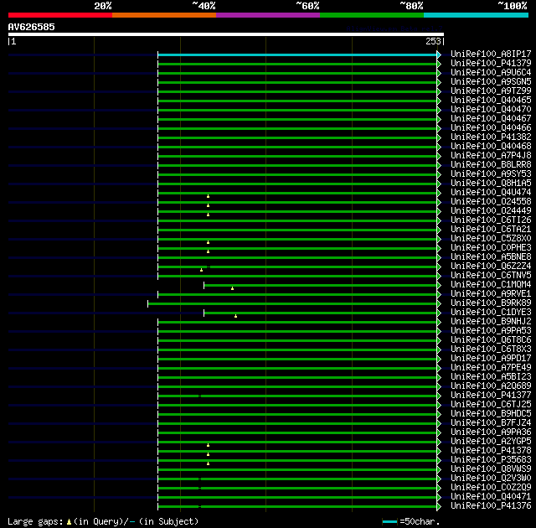Click the red 20% identity legend segment

point(60,15)
